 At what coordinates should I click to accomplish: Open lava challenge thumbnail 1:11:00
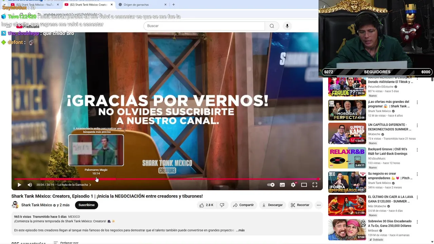tap(347, 205)
